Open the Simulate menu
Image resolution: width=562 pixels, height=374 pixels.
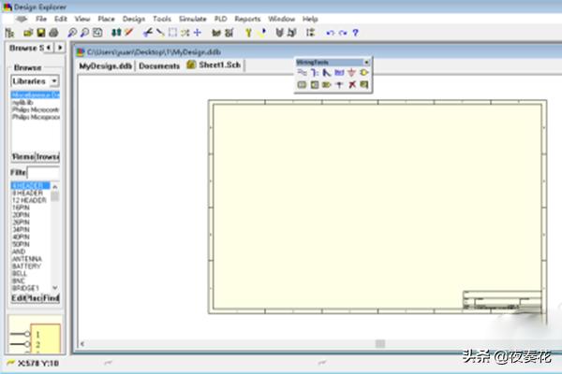point(193,19)
